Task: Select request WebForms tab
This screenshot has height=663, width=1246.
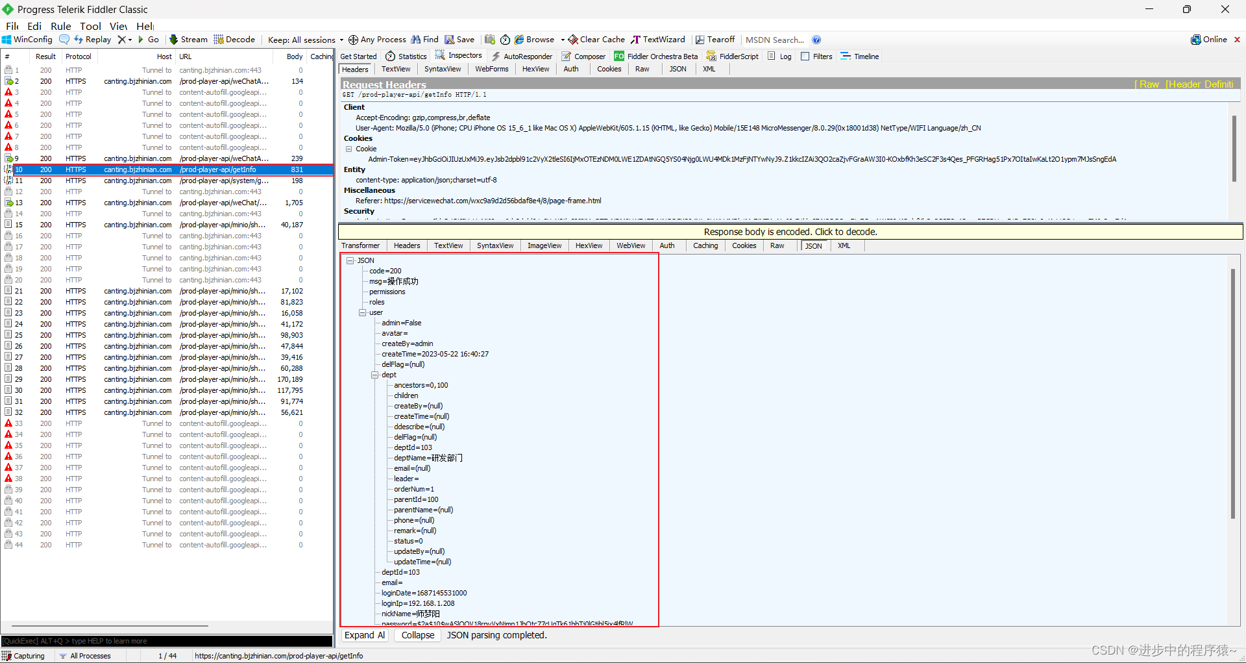Action: click(492, 69)
